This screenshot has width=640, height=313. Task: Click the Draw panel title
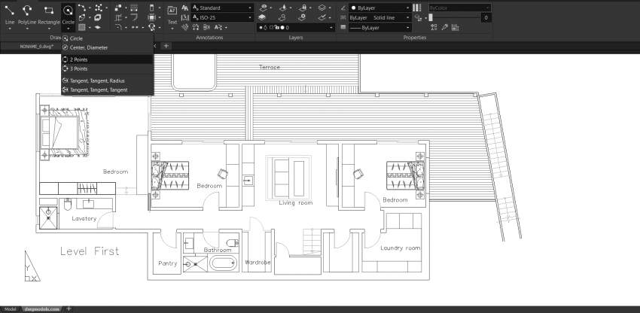point(55,37)
